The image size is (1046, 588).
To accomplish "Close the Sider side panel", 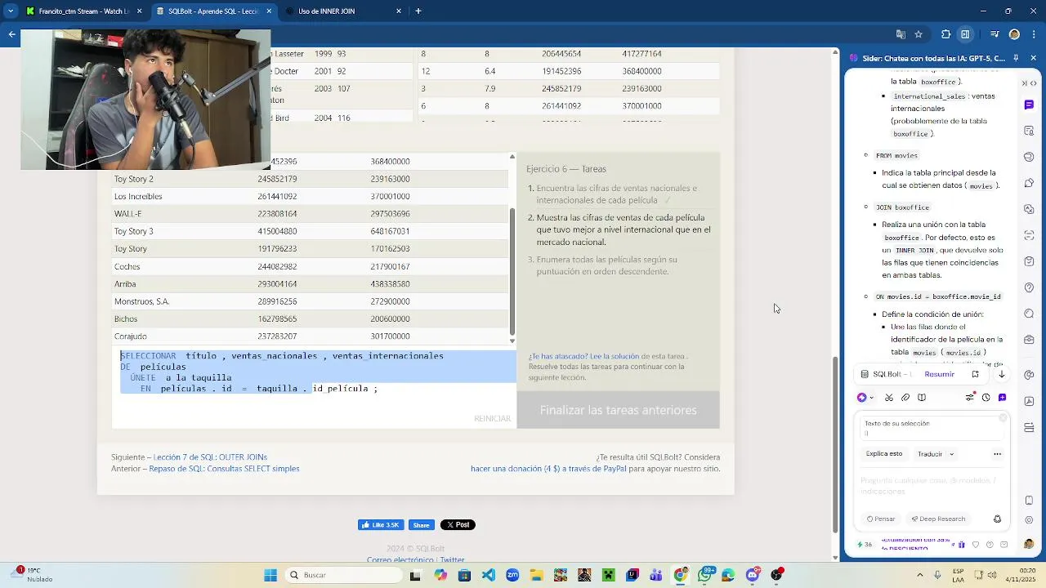I will (1032, 58).
